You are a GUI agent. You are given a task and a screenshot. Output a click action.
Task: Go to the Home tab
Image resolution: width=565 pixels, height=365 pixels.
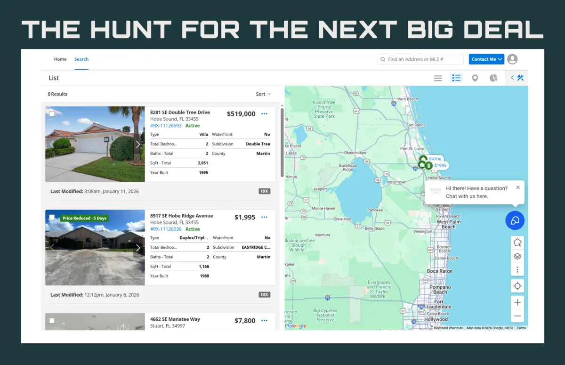pos(60,59)
